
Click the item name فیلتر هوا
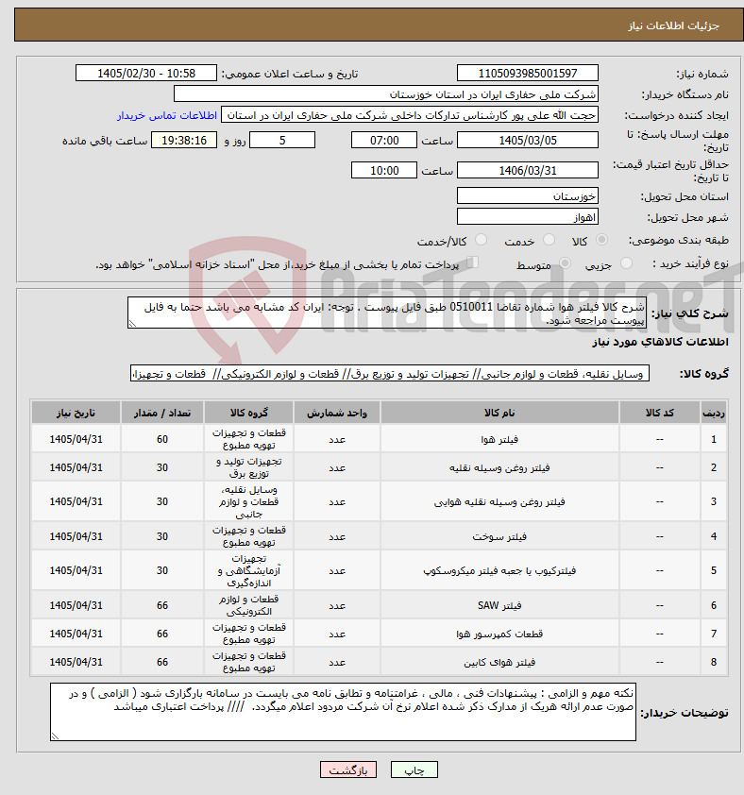(x=499, y=439)
